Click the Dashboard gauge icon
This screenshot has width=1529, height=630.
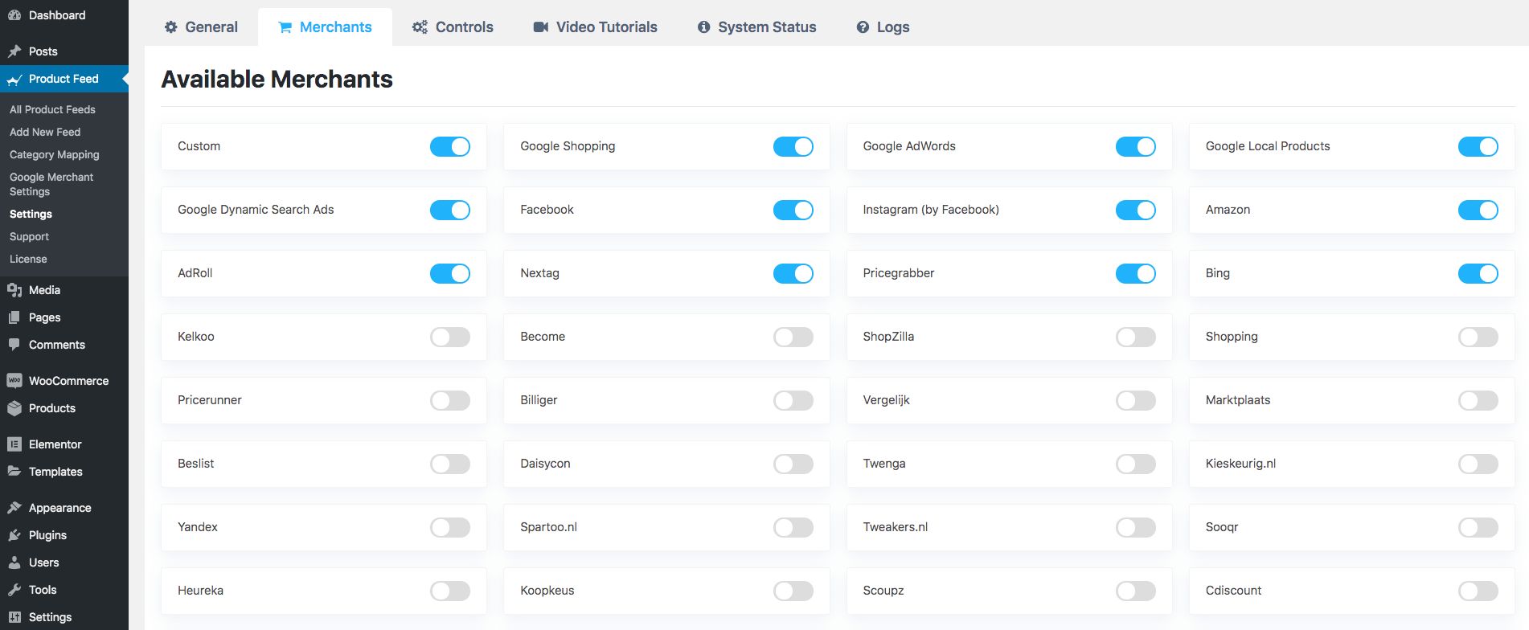point(14,15)
